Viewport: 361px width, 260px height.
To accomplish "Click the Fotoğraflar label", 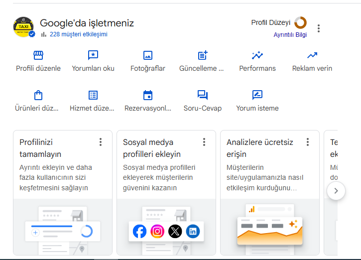I will click(148, 68).
